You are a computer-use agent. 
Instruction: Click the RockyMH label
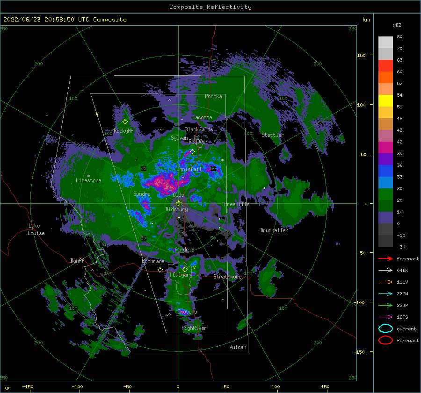[123, 131]
